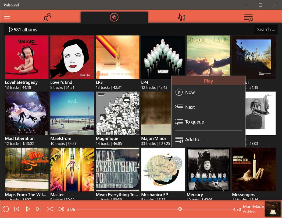This screenshot has width=282, height=218.
Task: Switch to the Songs tab
Action: 181,17
